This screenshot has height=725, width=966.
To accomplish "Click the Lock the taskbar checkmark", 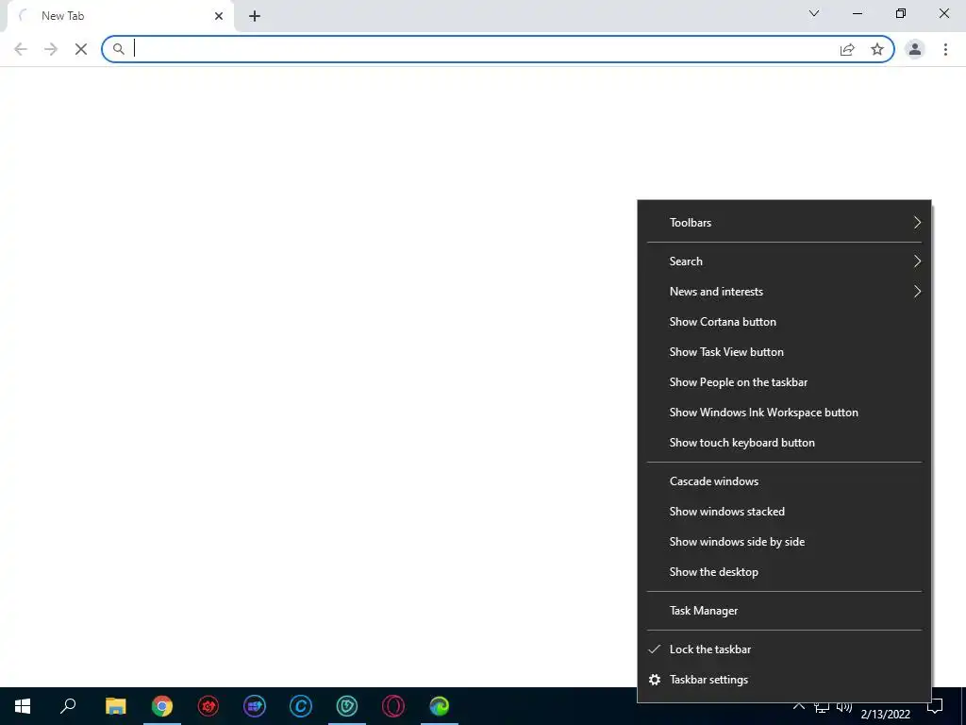I will [655, 649].
